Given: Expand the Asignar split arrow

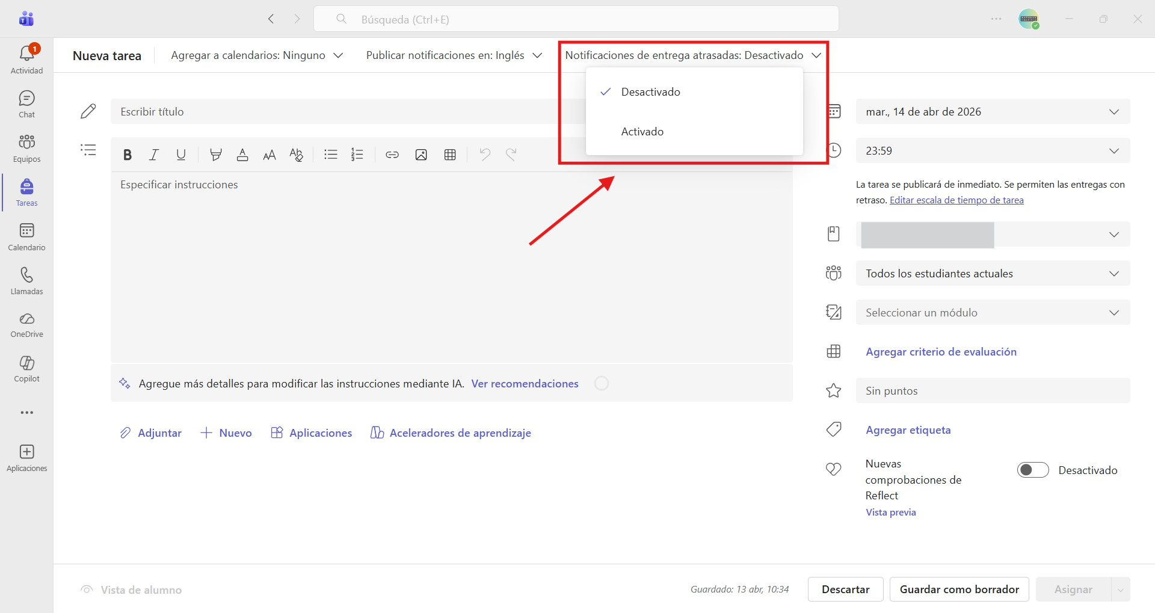Looking at the screenshot, I should [1120, 590].
